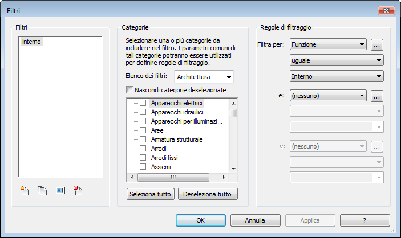401x238 pixels.
Task: Click the Seleziona tutto button
Action: pos(150,194)
